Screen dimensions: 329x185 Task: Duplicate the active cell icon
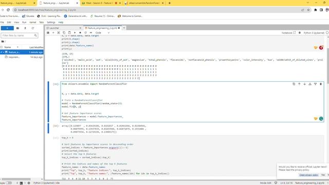click(294, 84)
